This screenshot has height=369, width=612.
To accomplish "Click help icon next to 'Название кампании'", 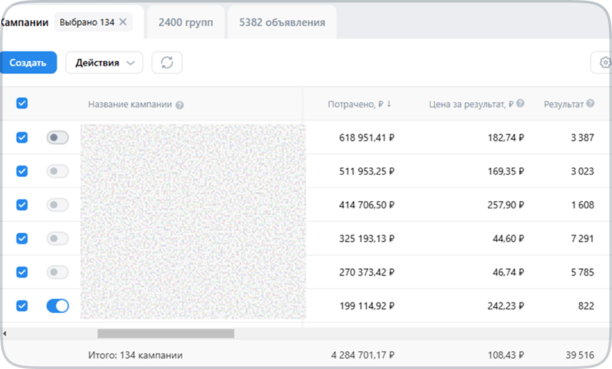I will click(x=180, y=105).
